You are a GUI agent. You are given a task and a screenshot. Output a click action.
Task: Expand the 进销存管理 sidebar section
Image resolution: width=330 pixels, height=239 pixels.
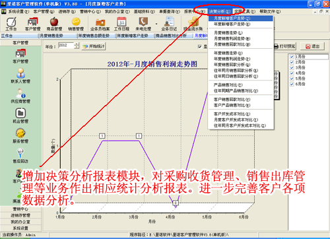click(20, 215)
